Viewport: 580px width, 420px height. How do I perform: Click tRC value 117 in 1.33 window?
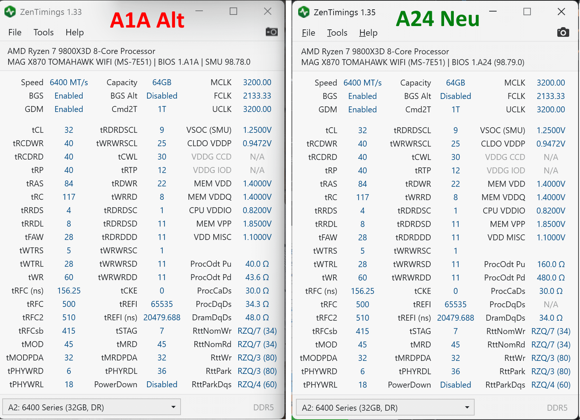(69, 197)
